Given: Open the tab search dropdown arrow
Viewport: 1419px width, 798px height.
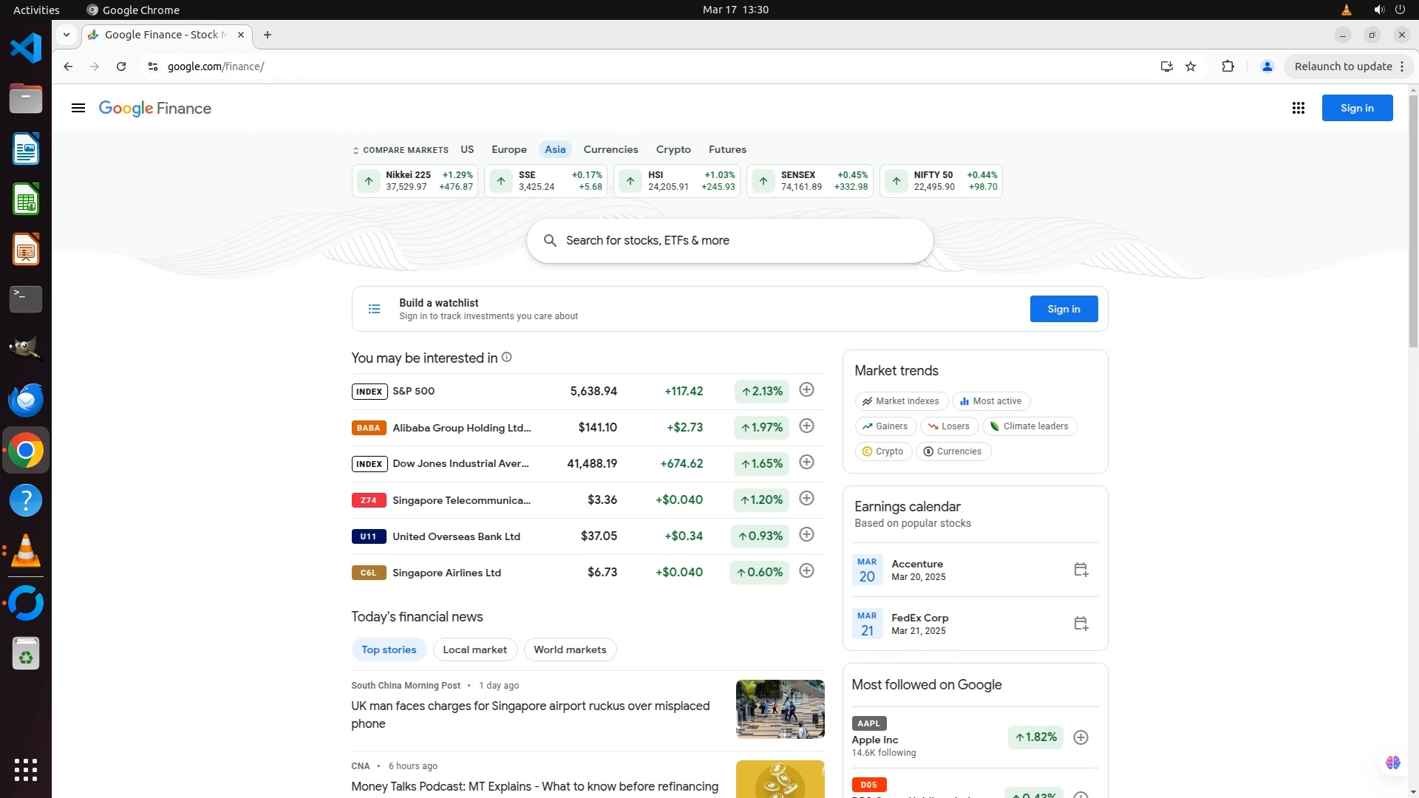Looking at the screenshot, I should 67,35.
